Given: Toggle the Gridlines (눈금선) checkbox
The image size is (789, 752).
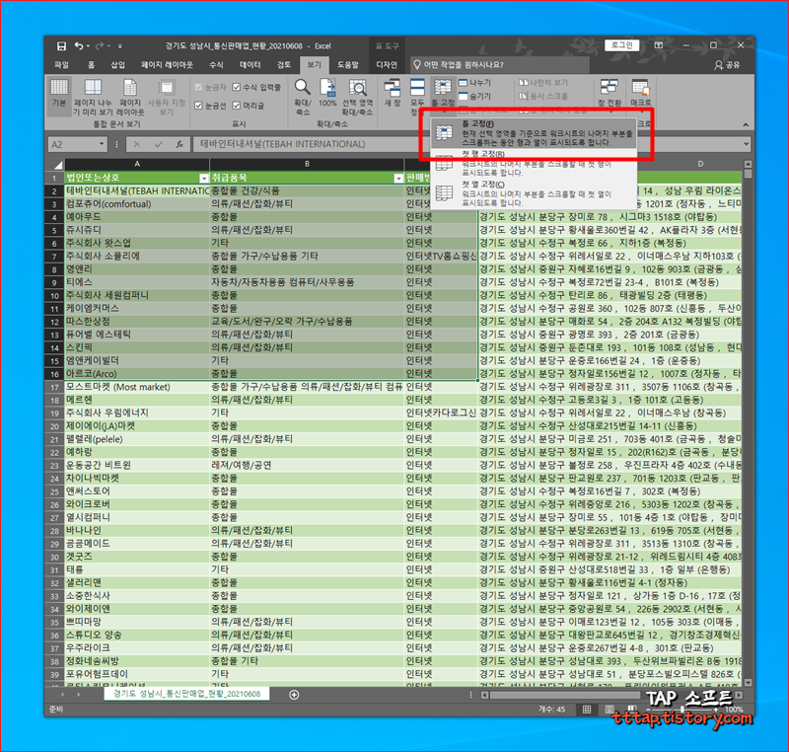Looking at the screenshot, I should (x=198, y=106).
